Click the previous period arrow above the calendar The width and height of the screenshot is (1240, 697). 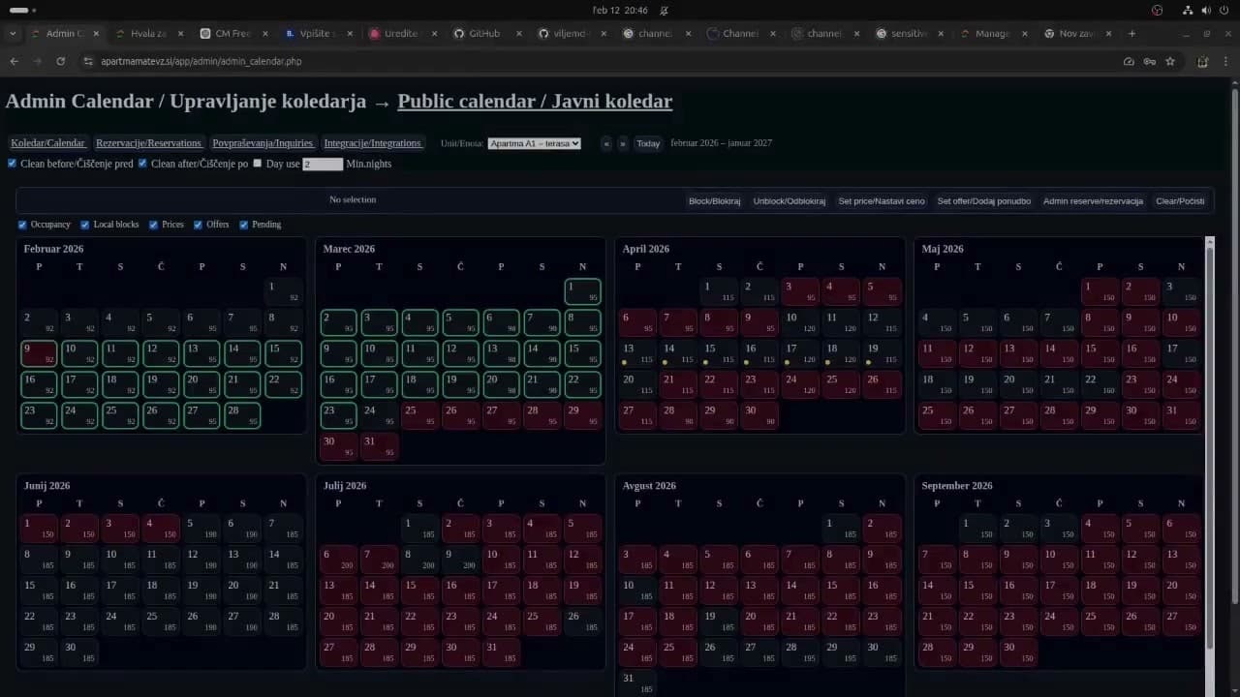606,143
